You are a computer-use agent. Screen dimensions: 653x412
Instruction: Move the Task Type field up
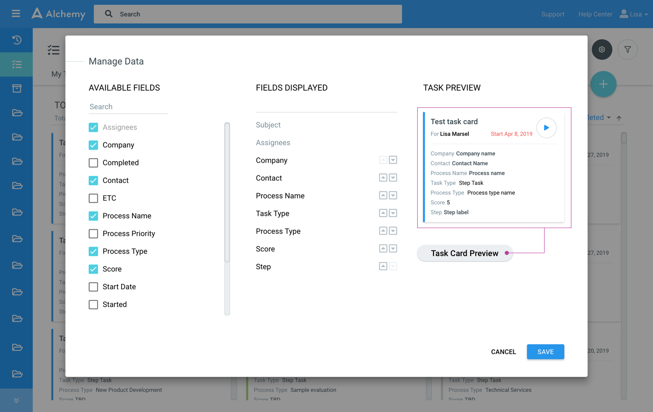(x=383, y=213)
